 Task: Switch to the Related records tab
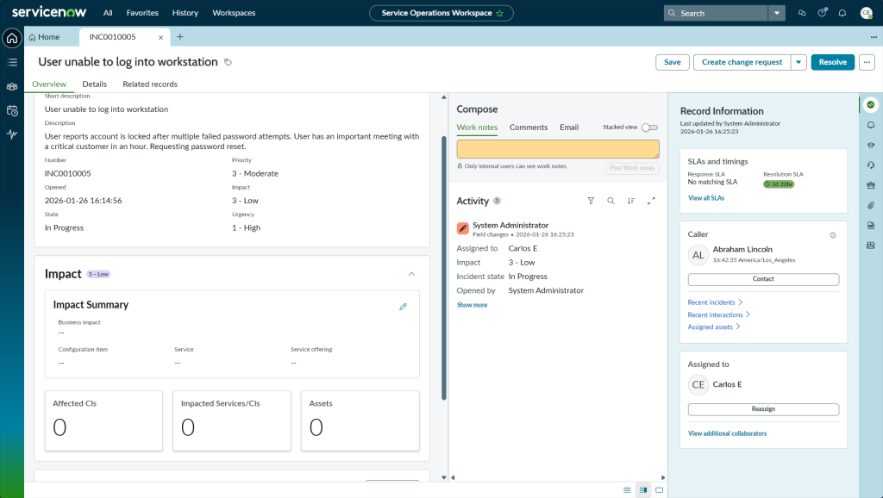coord(150,84)
